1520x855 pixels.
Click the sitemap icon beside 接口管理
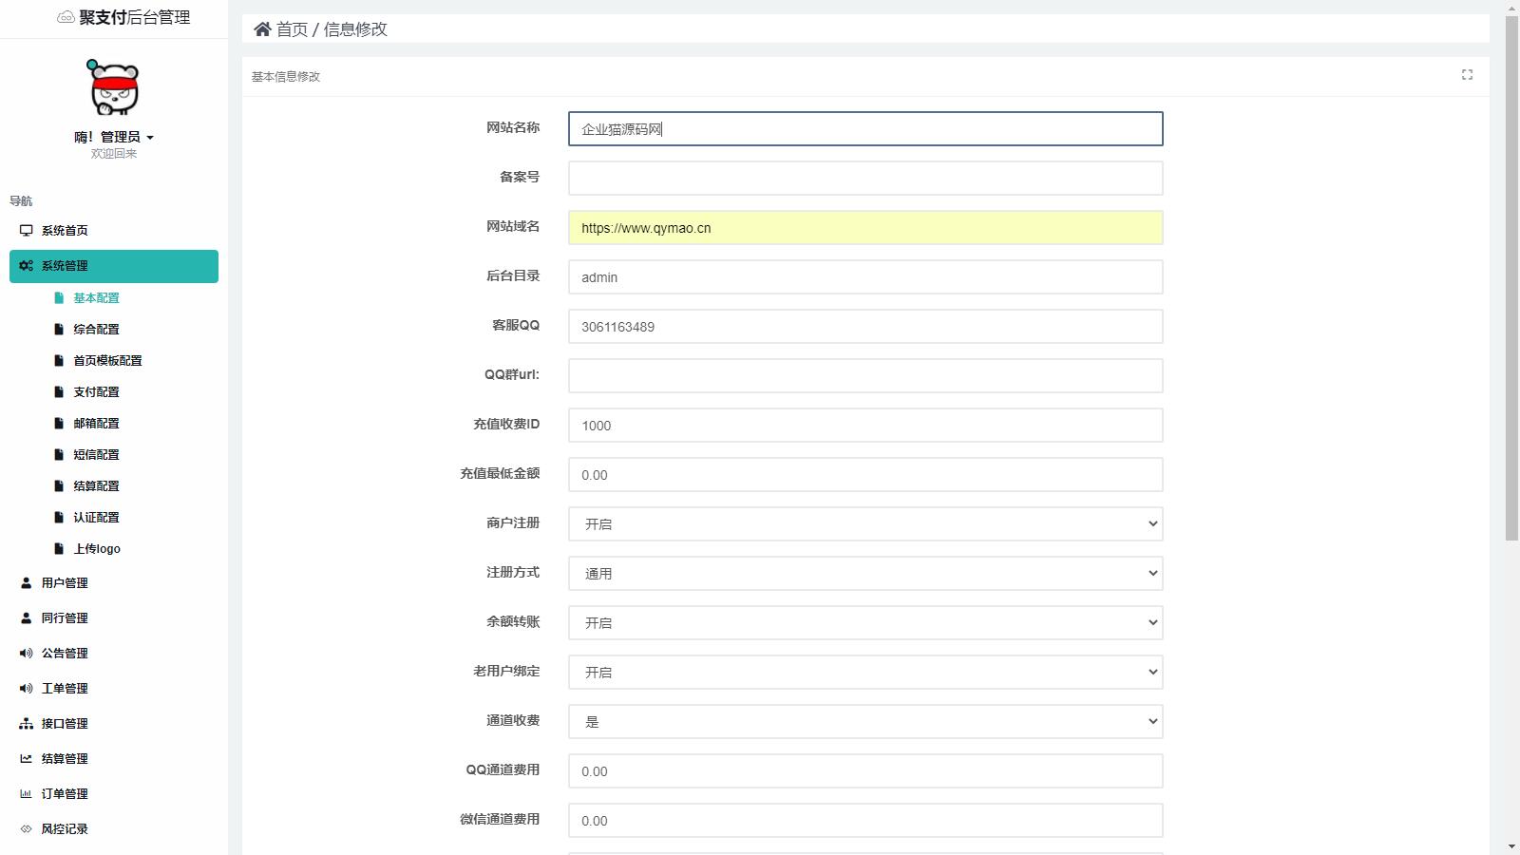coord(26,724)
